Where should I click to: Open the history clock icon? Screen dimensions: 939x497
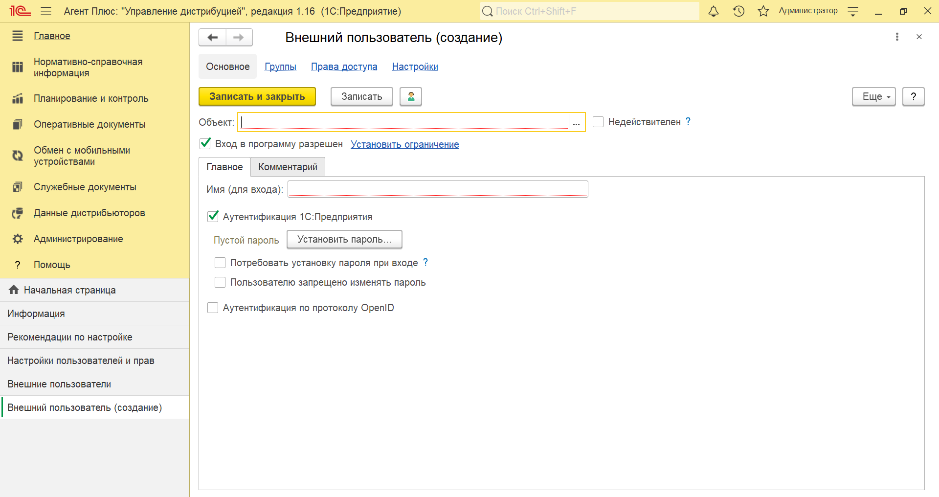[738, 11]
